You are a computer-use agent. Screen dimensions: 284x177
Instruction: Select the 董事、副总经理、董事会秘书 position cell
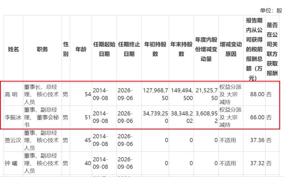point(42,118)
